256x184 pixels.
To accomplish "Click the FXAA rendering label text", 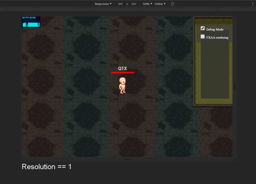I will click(217, 38).
